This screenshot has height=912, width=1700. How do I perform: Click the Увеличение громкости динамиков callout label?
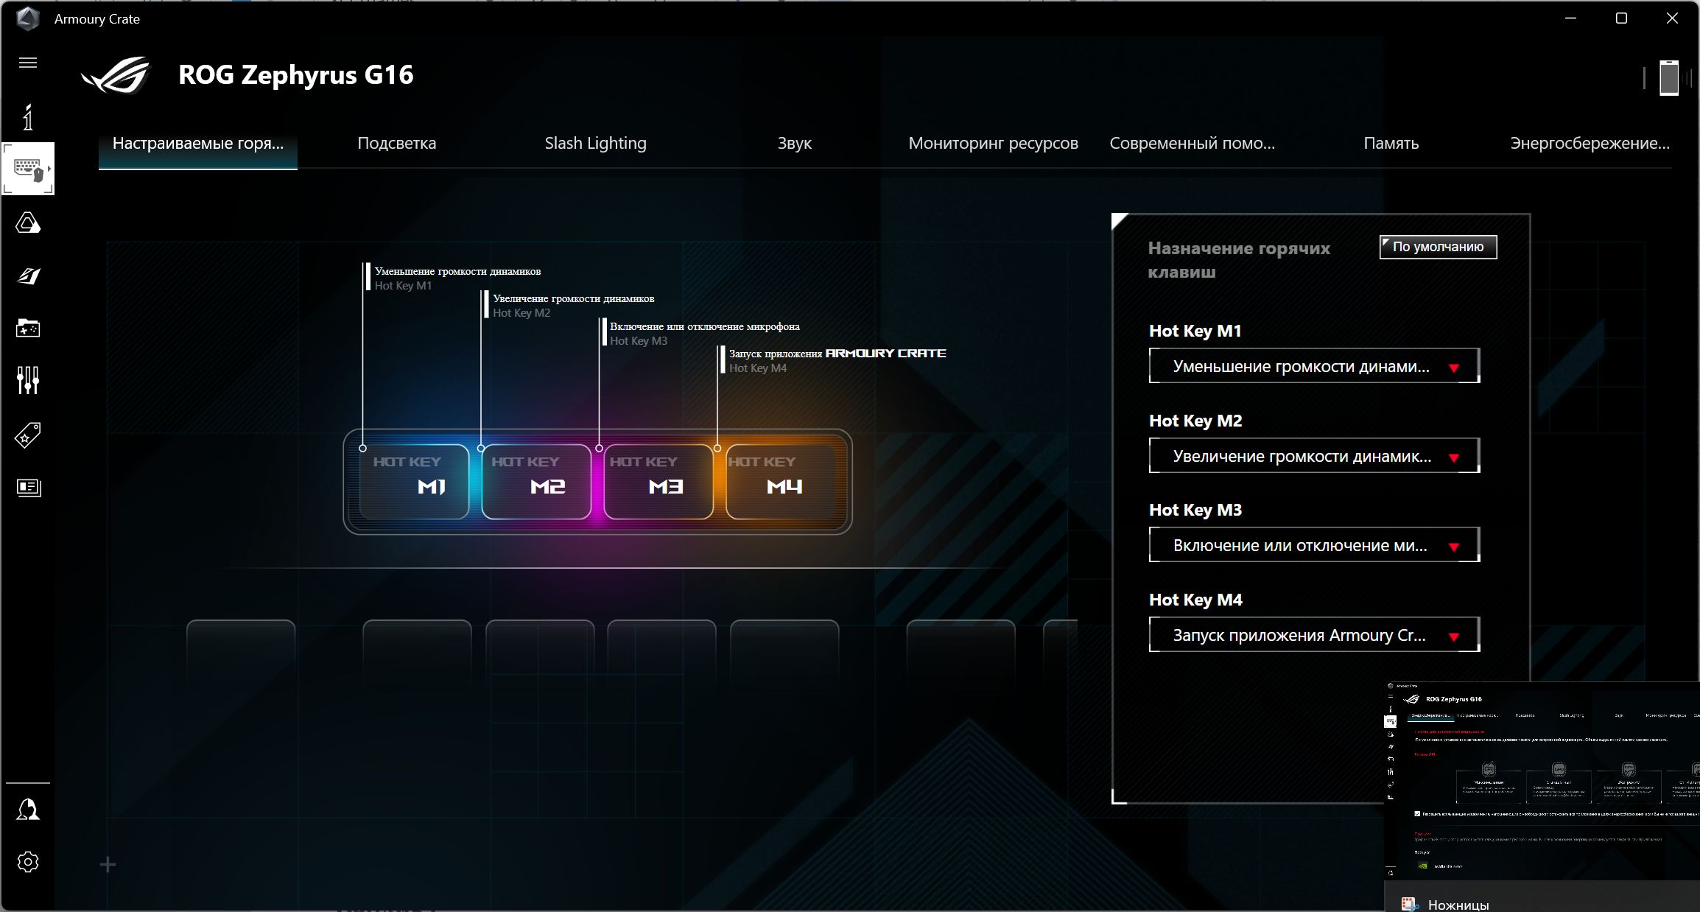574,298
